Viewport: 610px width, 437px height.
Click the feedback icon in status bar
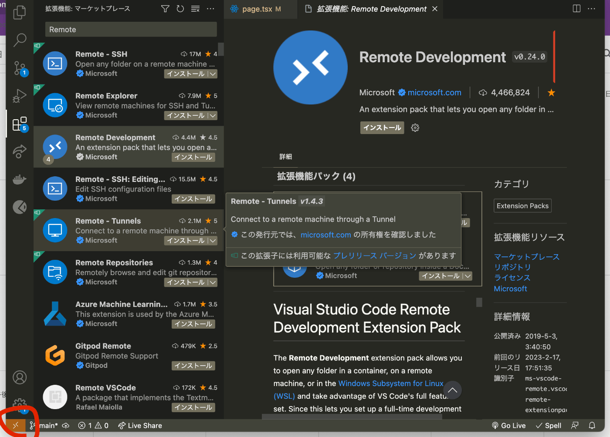[575, 426]
